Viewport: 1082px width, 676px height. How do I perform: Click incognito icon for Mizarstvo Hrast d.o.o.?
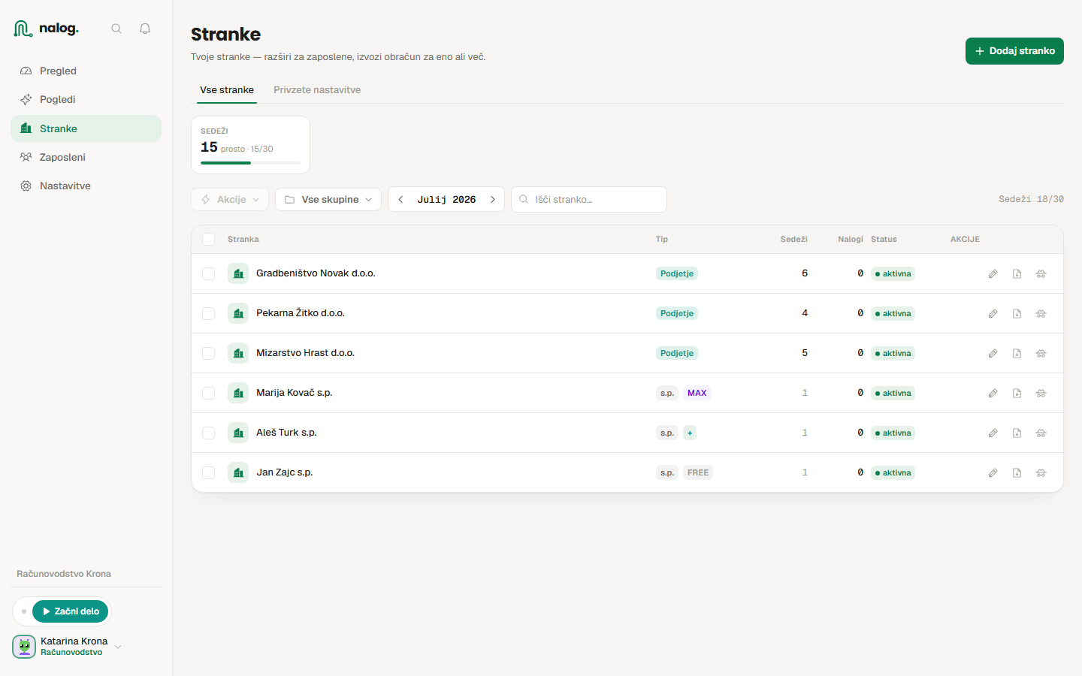coord(1041,354)
